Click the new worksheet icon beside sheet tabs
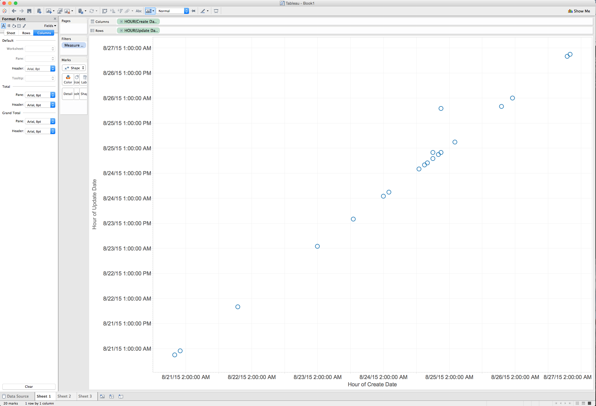This screenshot has height=406, width=596. pyautogui.click(x=102, y=396)
